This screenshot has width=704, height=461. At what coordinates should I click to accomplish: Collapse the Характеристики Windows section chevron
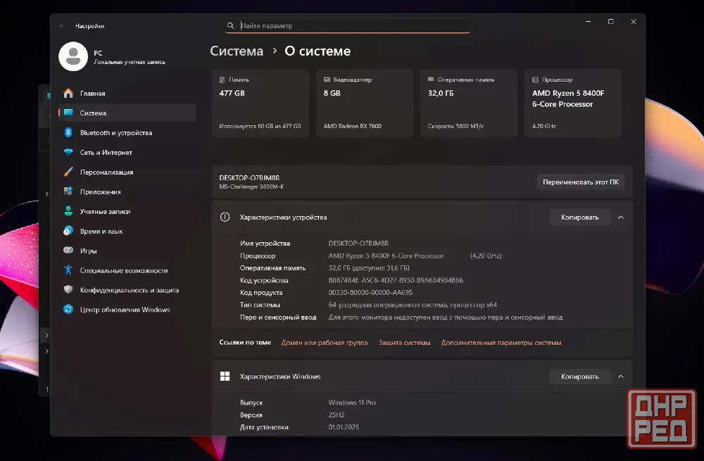pyautogui.click(x=620, y=376)
